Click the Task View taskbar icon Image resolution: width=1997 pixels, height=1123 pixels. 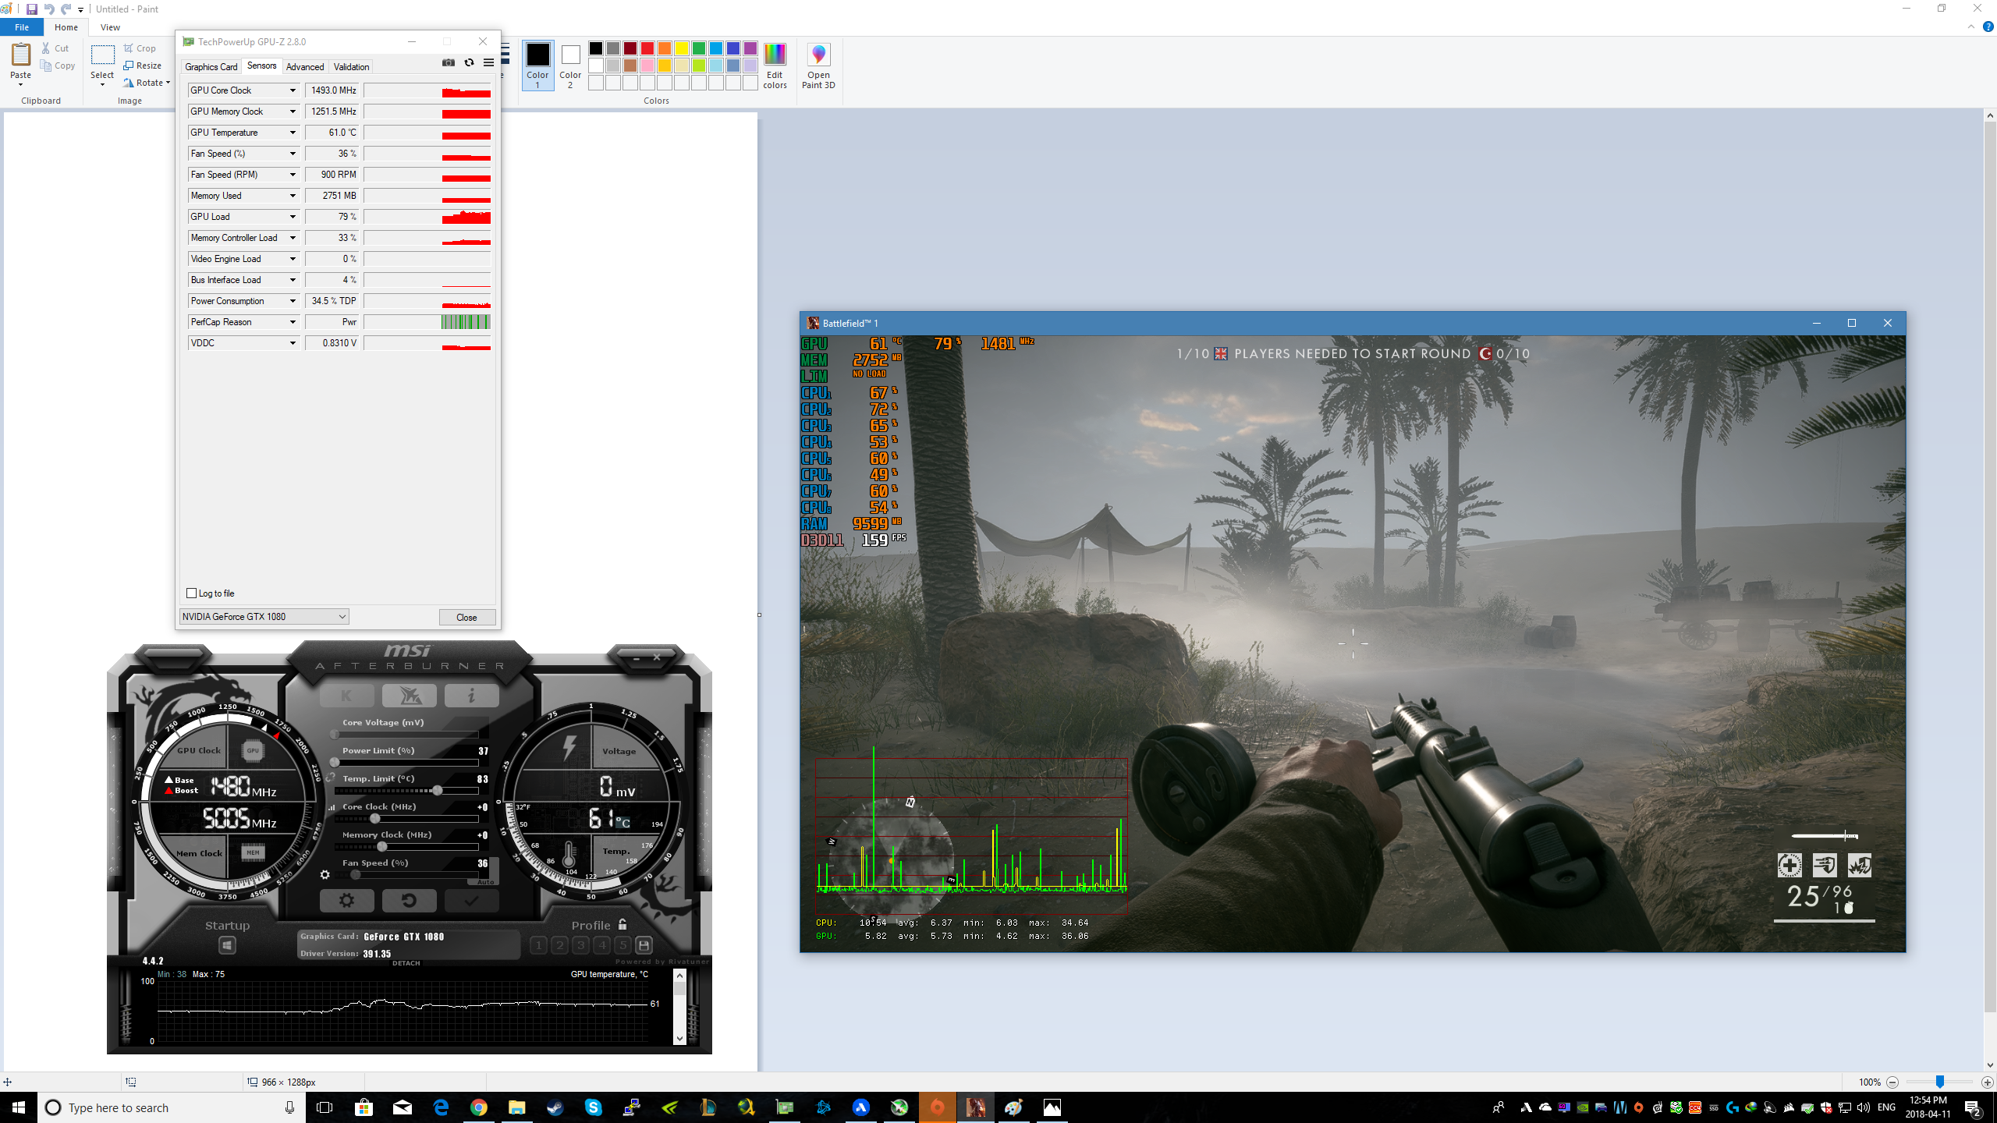325,1107
